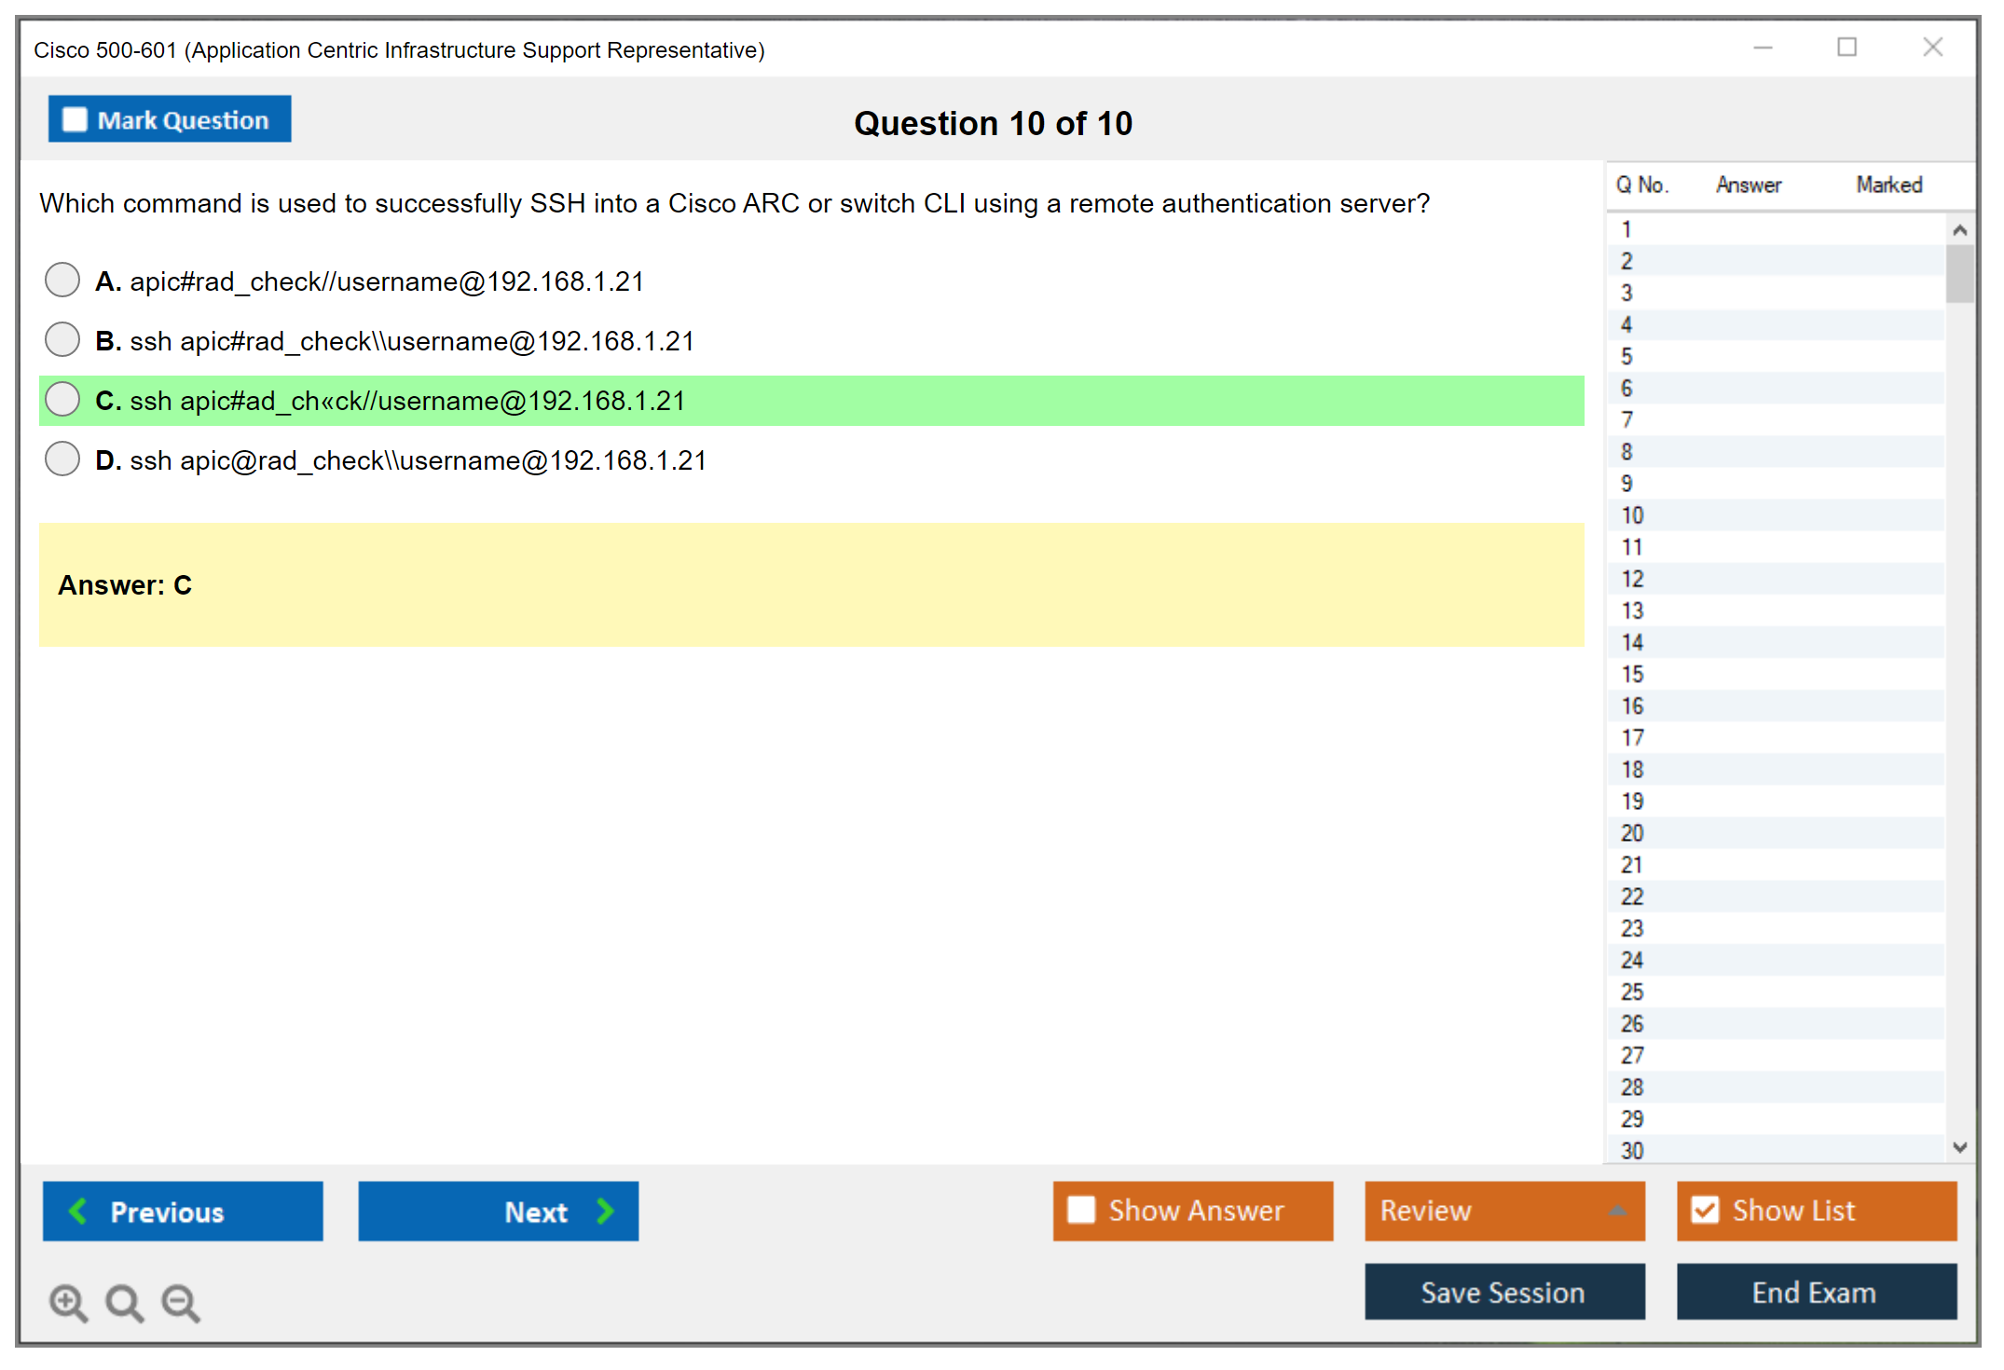Choose option D radio button

(62, 459)
